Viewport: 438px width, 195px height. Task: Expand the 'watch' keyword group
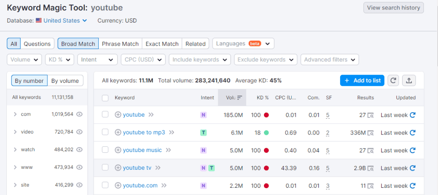point(15,150)
